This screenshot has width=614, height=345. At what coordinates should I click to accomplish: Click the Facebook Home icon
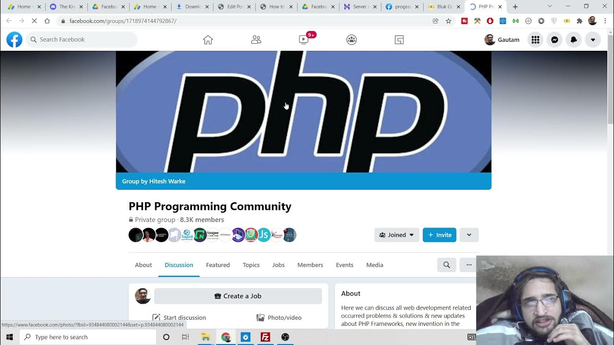(x=208, y=40)
